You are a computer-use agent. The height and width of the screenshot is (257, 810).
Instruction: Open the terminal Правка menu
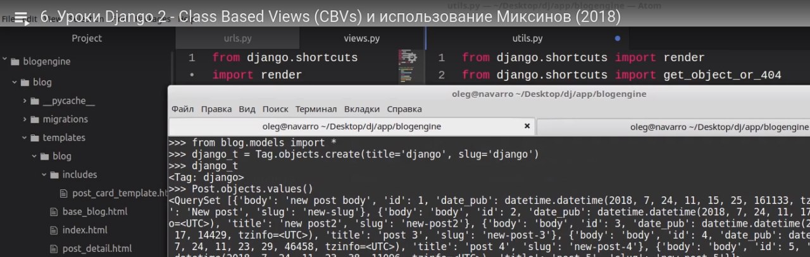(216, 109)
